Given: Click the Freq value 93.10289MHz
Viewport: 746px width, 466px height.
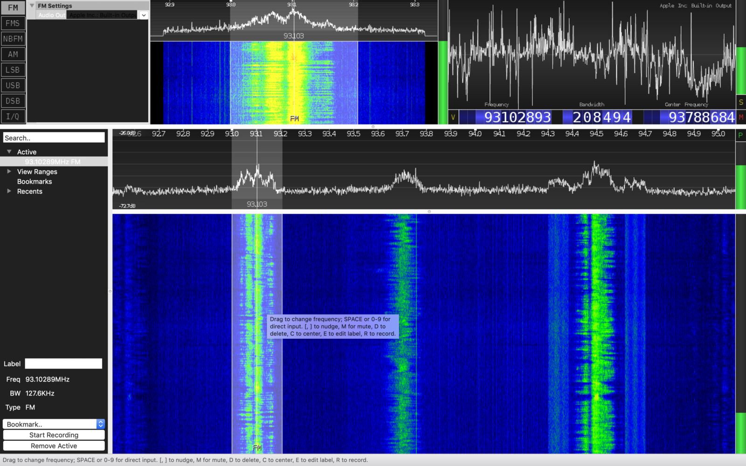Looking at the screenshot, I should [x=48, y=379].
